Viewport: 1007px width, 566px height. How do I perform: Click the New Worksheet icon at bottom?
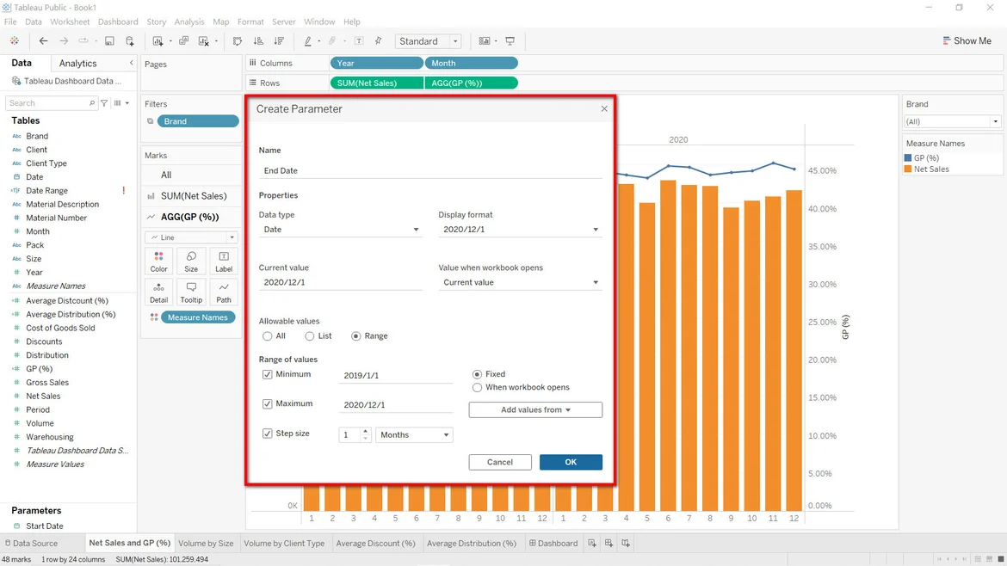coord(592,544)
